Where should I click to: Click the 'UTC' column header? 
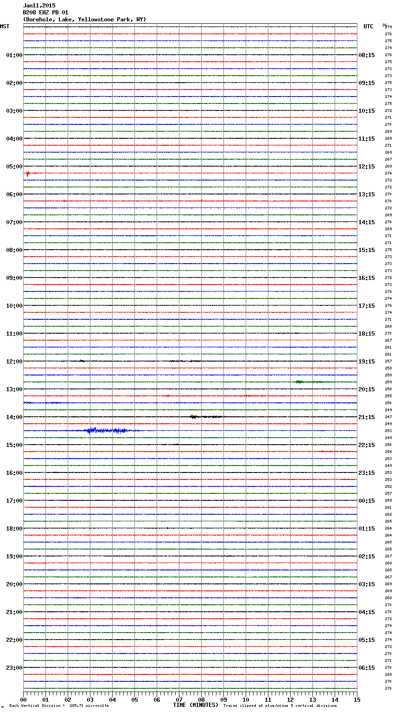(369, 26)
